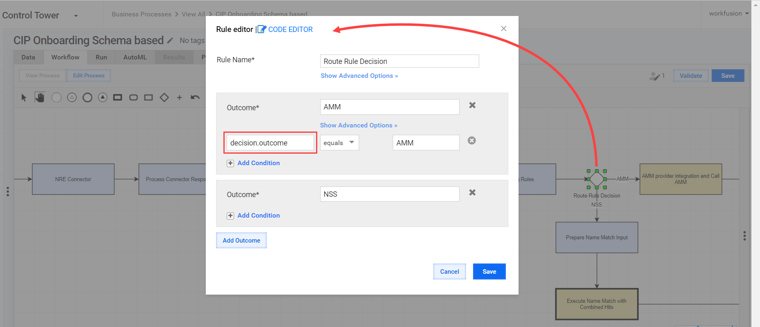Screen dimensions: 760x327
Task: Select the Process Connector Response node
Action: 172,179
